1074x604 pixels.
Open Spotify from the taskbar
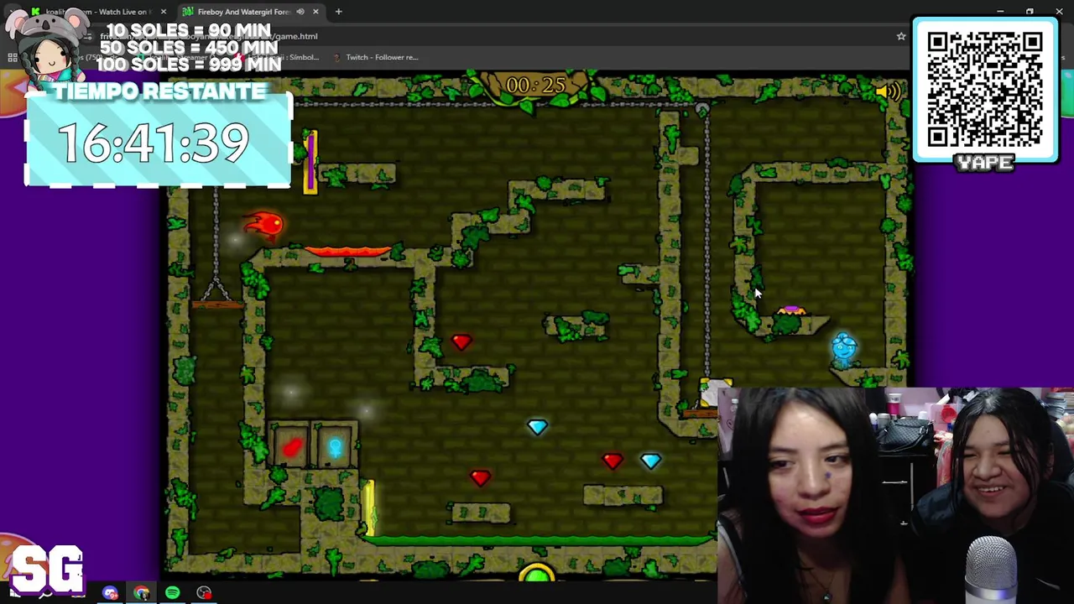(x=172, y=593)
